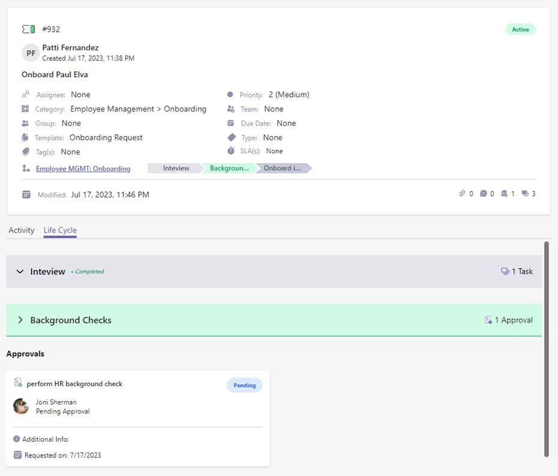Click the 1 Approval count label
The width and height of the screenshot is (558, 476).
tap(514, 320)
